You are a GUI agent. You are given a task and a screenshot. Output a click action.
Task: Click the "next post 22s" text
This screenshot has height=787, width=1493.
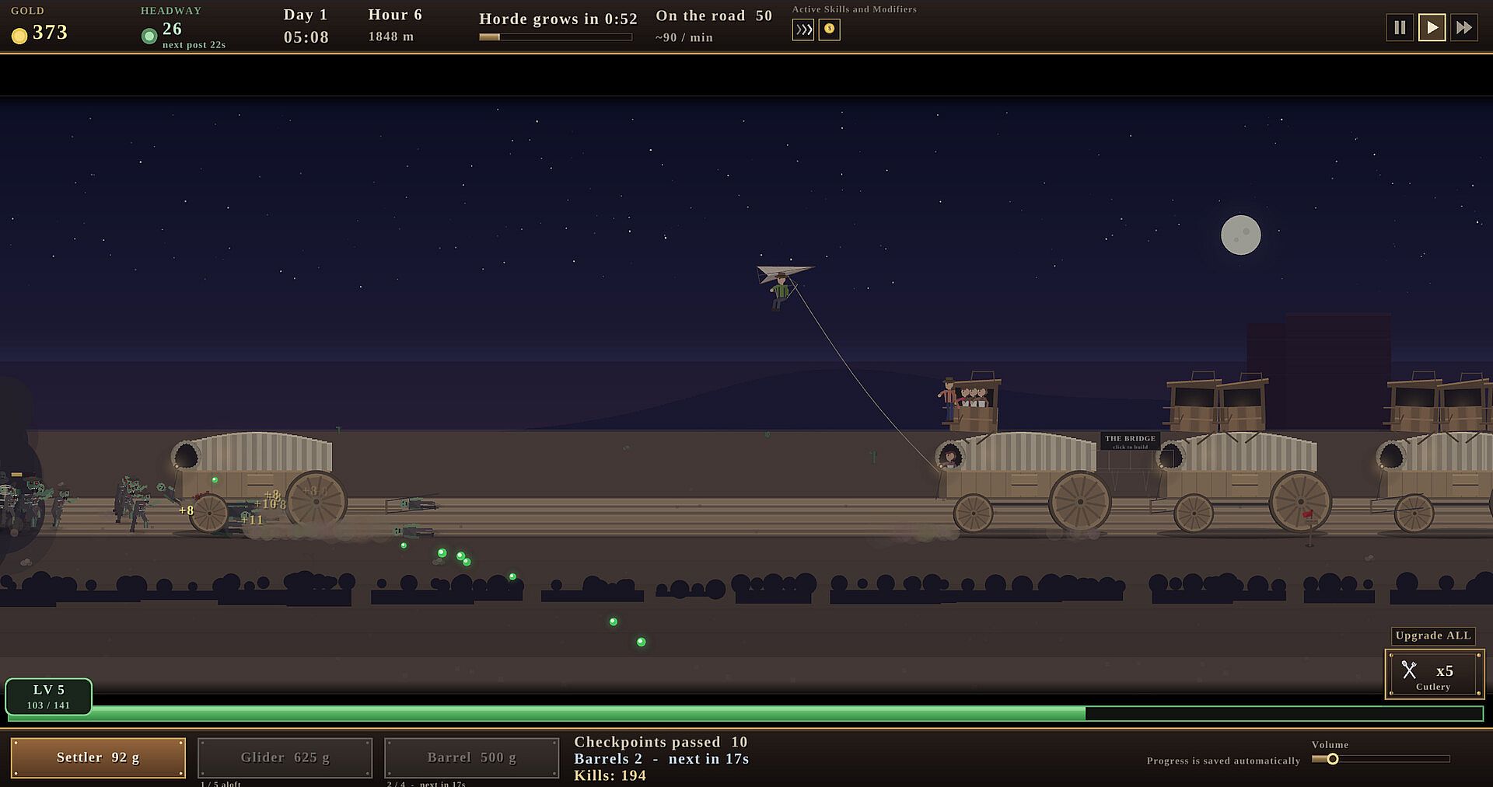194,45
